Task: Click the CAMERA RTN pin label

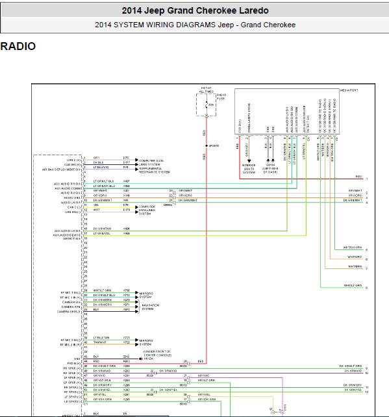Action: [71, 307]
